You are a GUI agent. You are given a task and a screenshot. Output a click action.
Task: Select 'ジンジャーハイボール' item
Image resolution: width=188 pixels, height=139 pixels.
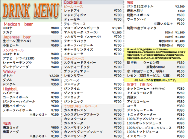[19, 101]
